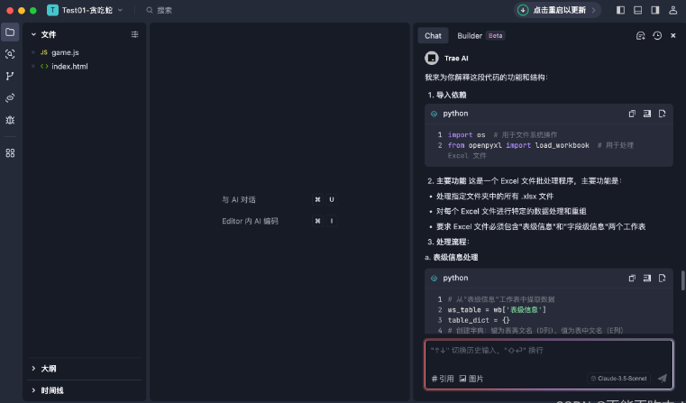Viewport: 686px width, 403px height.
Task: Click the chat message input field
Action: click(548, 352)
